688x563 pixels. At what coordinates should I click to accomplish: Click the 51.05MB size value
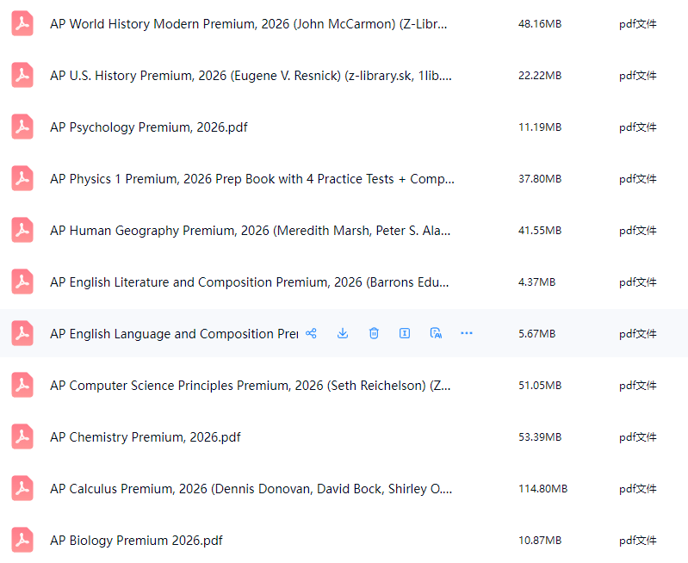[x=540, y=386]
